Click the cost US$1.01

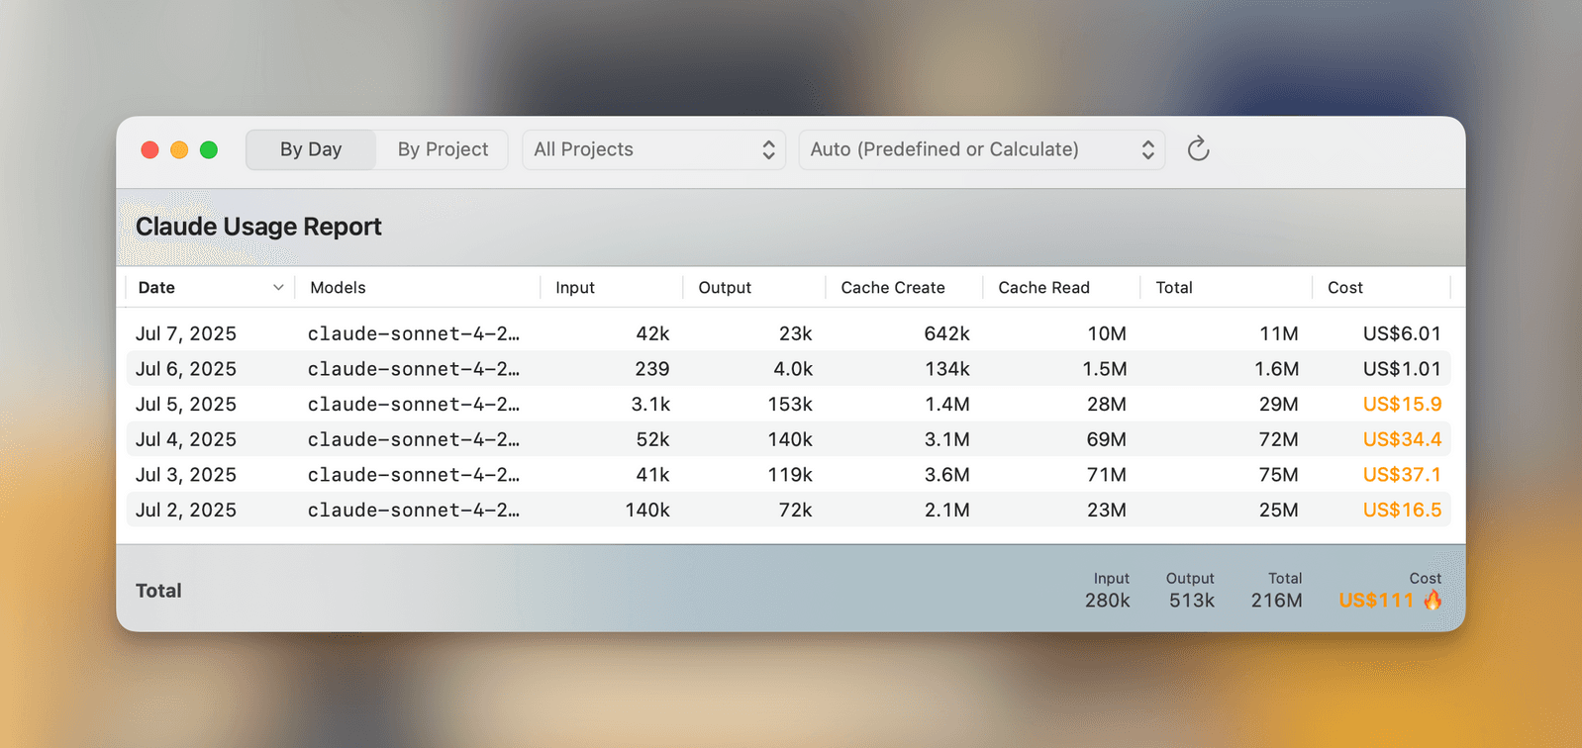point(1402,369)
